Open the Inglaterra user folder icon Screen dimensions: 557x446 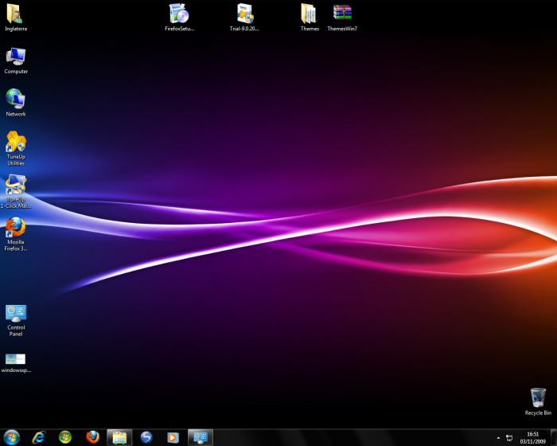pos(15,14)
